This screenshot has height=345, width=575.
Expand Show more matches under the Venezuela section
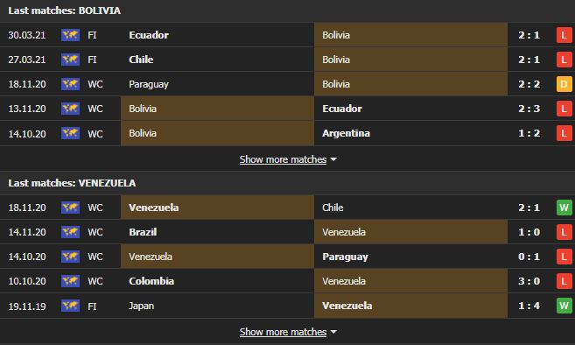(283, 332)
